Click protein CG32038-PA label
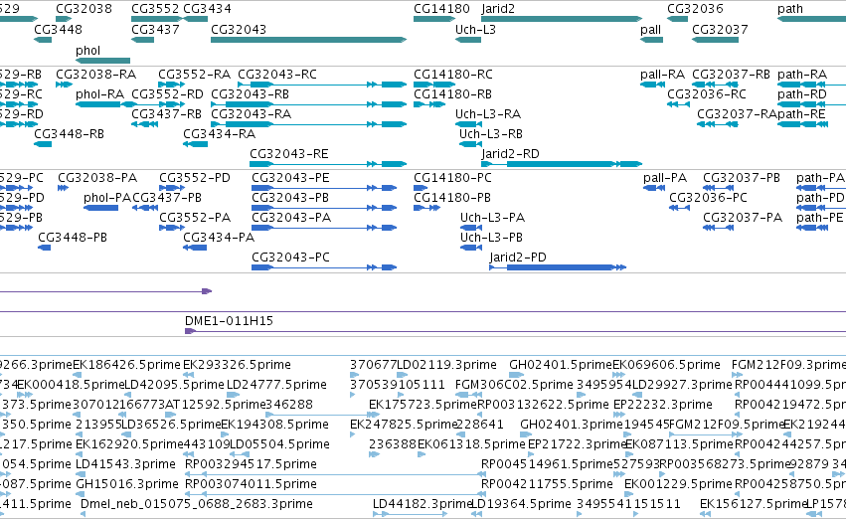The height and width of the screenshot is (519, 846). [97, 178]
